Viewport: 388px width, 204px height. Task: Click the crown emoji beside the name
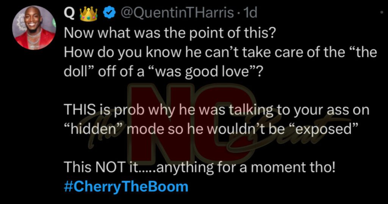89,14
